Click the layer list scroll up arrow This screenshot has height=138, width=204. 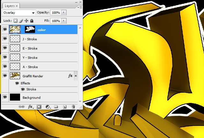(x=80, y=28)
